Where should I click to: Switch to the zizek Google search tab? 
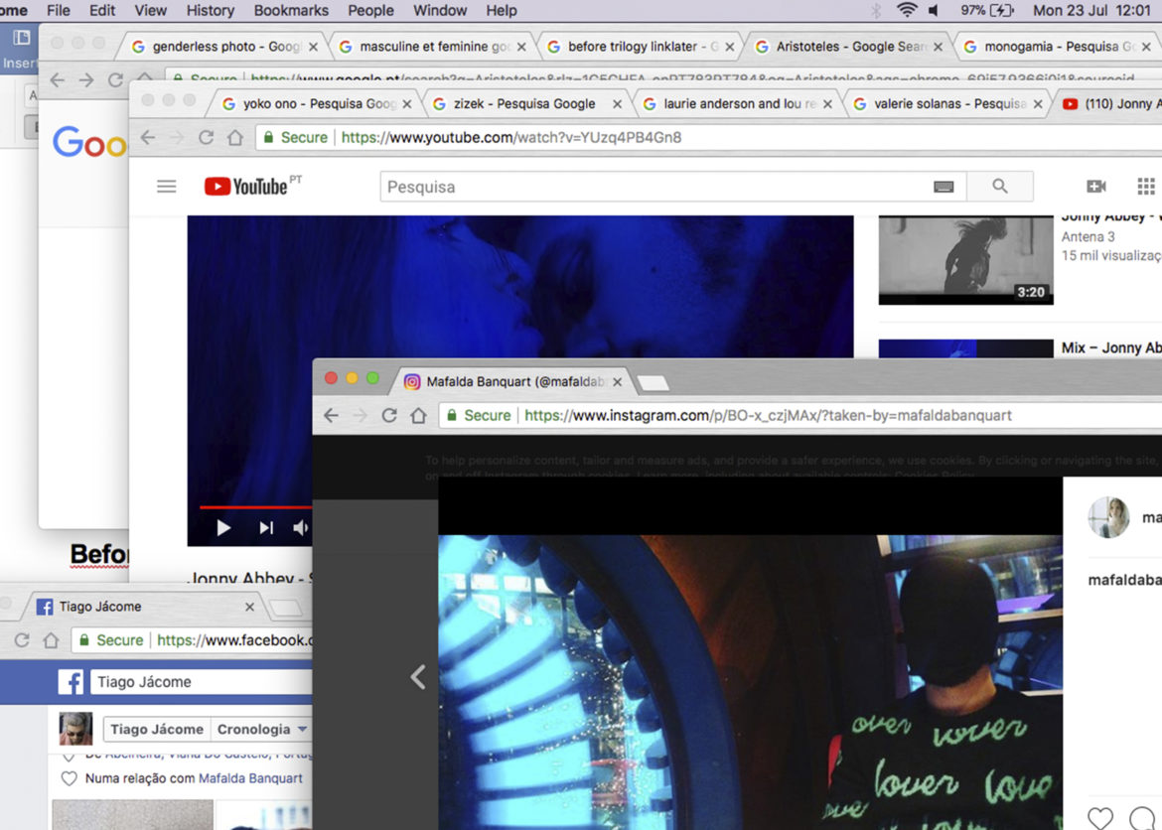click(x=523, y=104)
